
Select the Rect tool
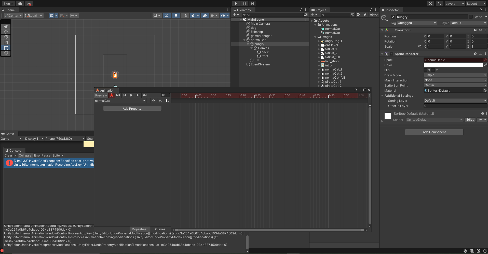[x=6, y=48]
